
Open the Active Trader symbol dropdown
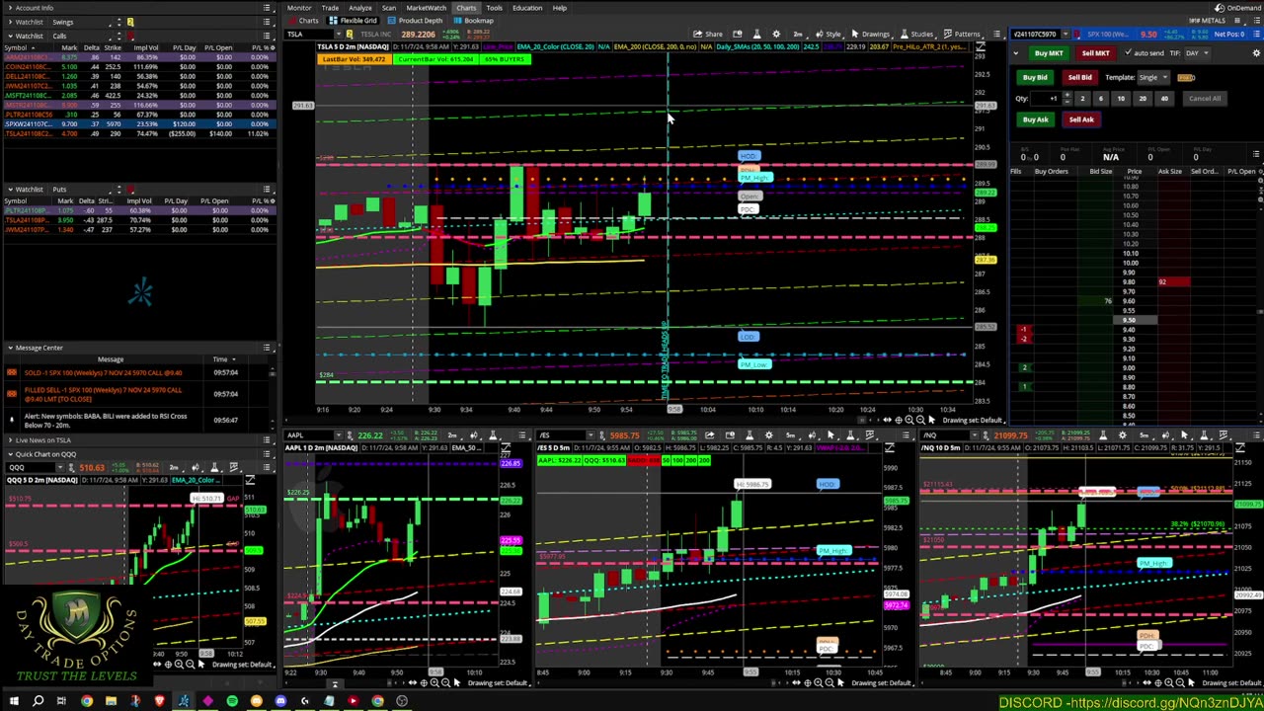[1065, 35]
